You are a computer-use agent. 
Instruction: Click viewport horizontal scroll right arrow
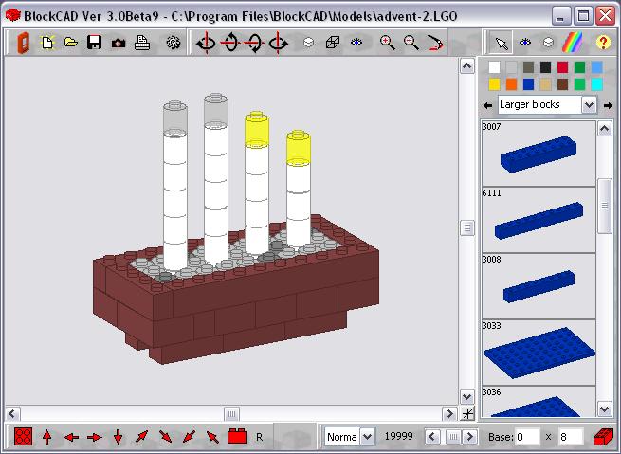(449, 414)
